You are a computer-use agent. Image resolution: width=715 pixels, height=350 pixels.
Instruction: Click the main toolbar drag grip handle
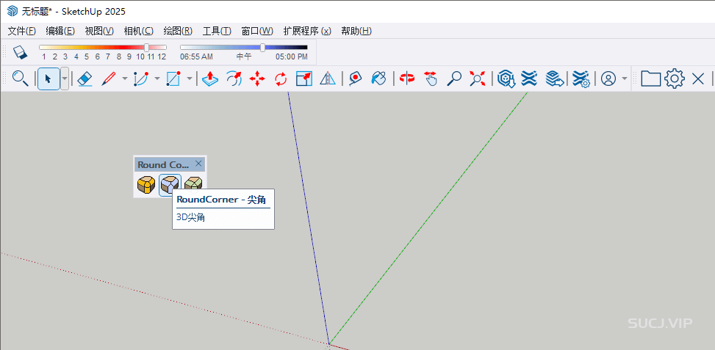[x=5, y=79]
